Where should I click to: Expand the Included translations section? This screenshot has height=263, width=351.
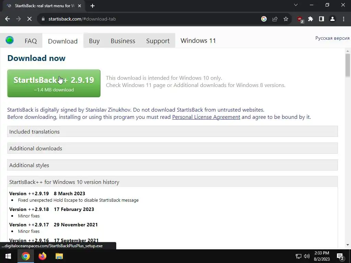click(x=172, y=131)
